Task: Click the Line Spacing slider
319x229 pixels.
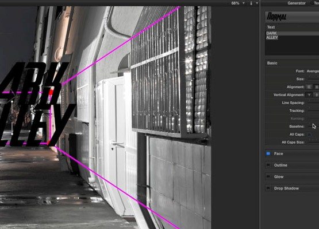Action: coord(313,102)
